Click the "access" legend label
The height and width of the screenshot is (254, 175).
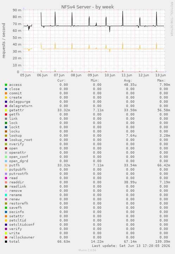(15, 85)
